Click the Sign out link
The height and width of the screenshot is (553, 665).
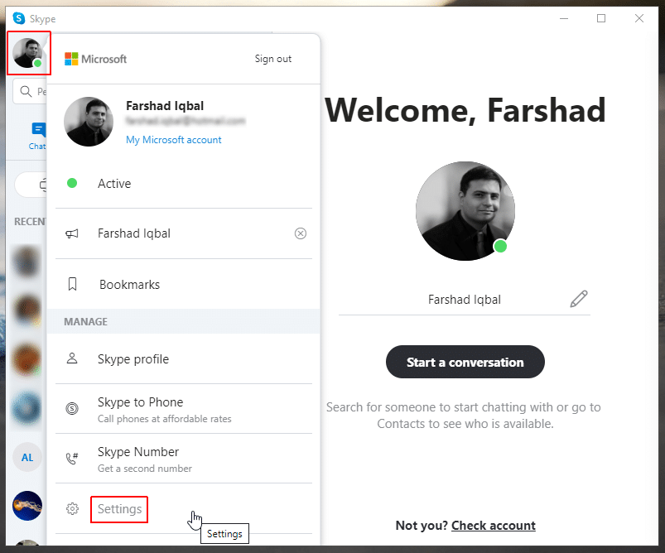pos(273,59)
